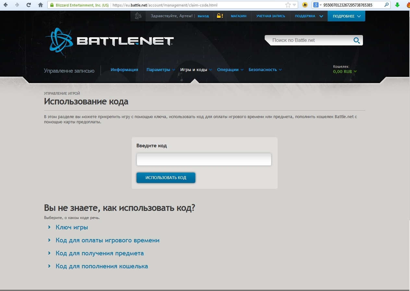Open the Кошелек 0,00 RUB dropdown
Image resolution: width=410 pixels, height=291 pixels.
[345, 71]
